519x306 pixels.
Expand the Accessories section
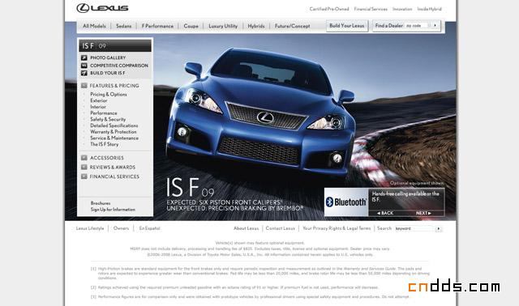pos(84,158)
